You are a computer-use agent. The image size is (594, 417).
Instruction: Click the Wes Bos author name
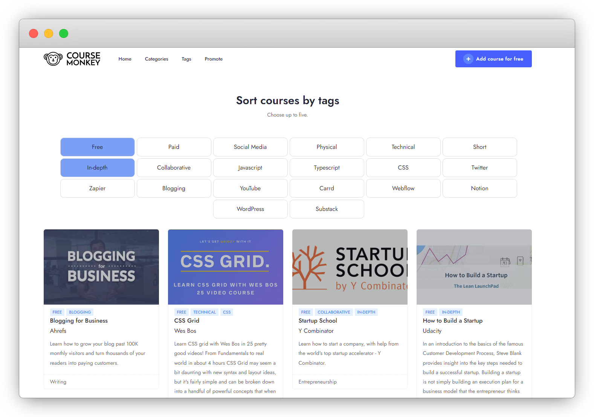(185, 331)
